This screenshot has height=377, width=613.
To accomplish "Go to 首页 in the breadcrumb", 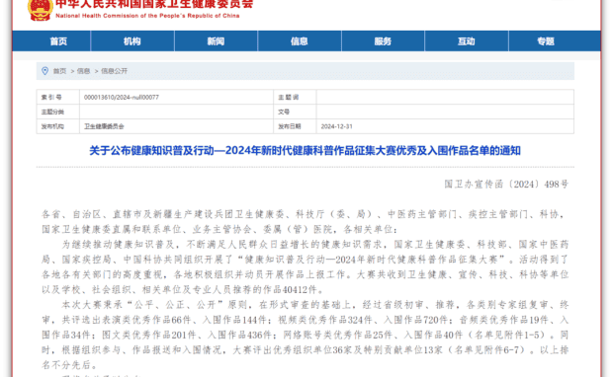I will pyautogui.click(x=59, y=71).
